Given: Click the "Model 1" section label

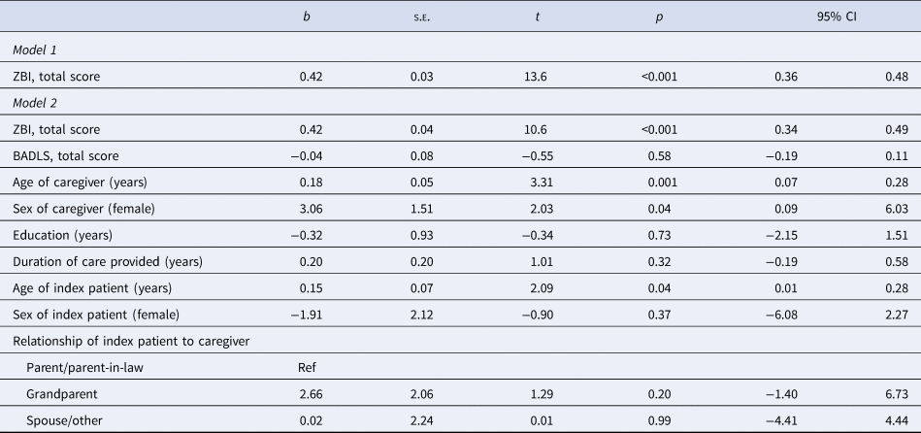Looking at the screenshot, I should click(39, 48).
